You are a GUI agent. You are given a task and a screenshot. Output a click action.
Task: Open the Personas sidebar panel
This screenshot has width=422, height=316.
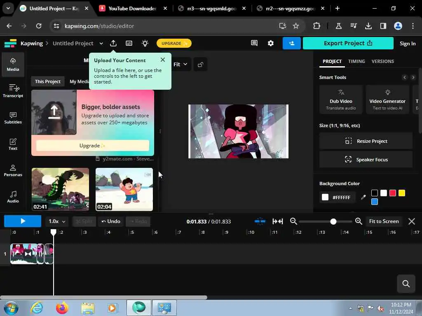click(13, 170)
